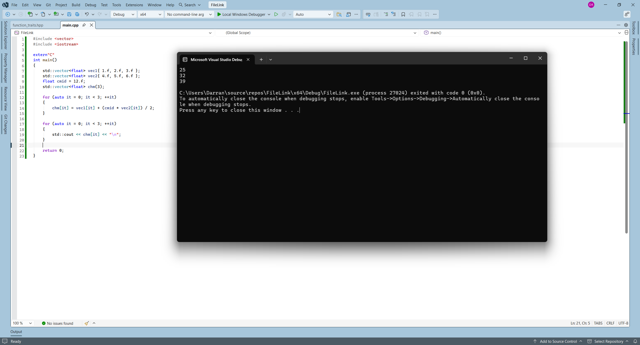Image resolution: width=640 pixels, height=345 pixels.
Task: Open the File menu
Action: [x=14, y=5]
